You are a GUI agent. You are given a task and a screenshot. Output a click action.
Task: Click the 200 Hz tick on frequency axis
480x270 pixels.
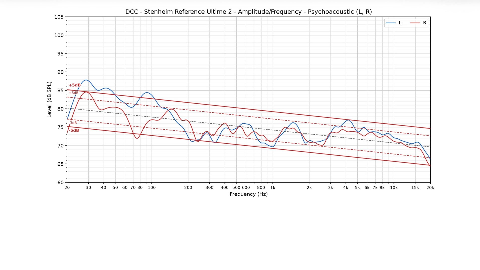(x=188, y=187)
